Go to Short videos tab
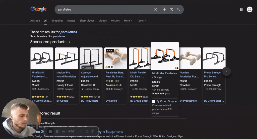This screenshot has height=139, width=257. click(87, 21)
